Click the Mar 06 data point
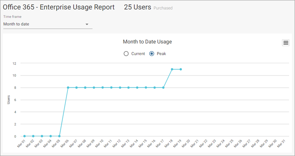Screen dimensions: 295x156 click(x=68, y=87)
